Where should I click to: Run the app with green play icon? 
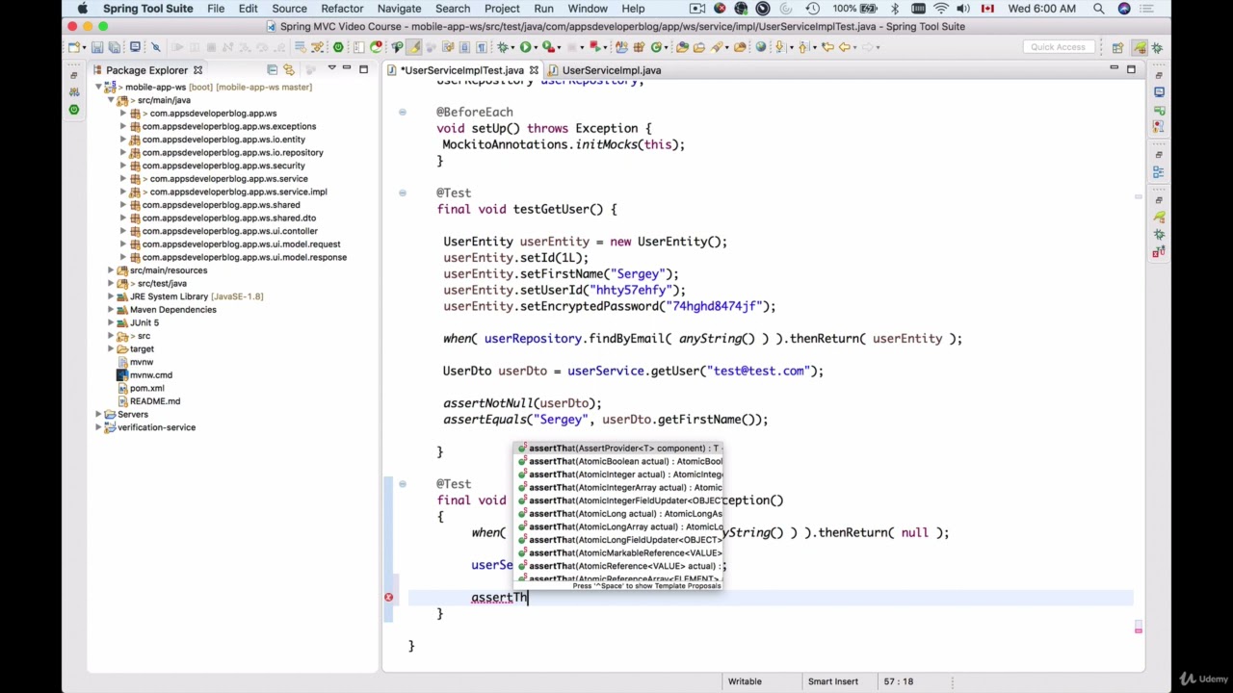click(525, 46)
